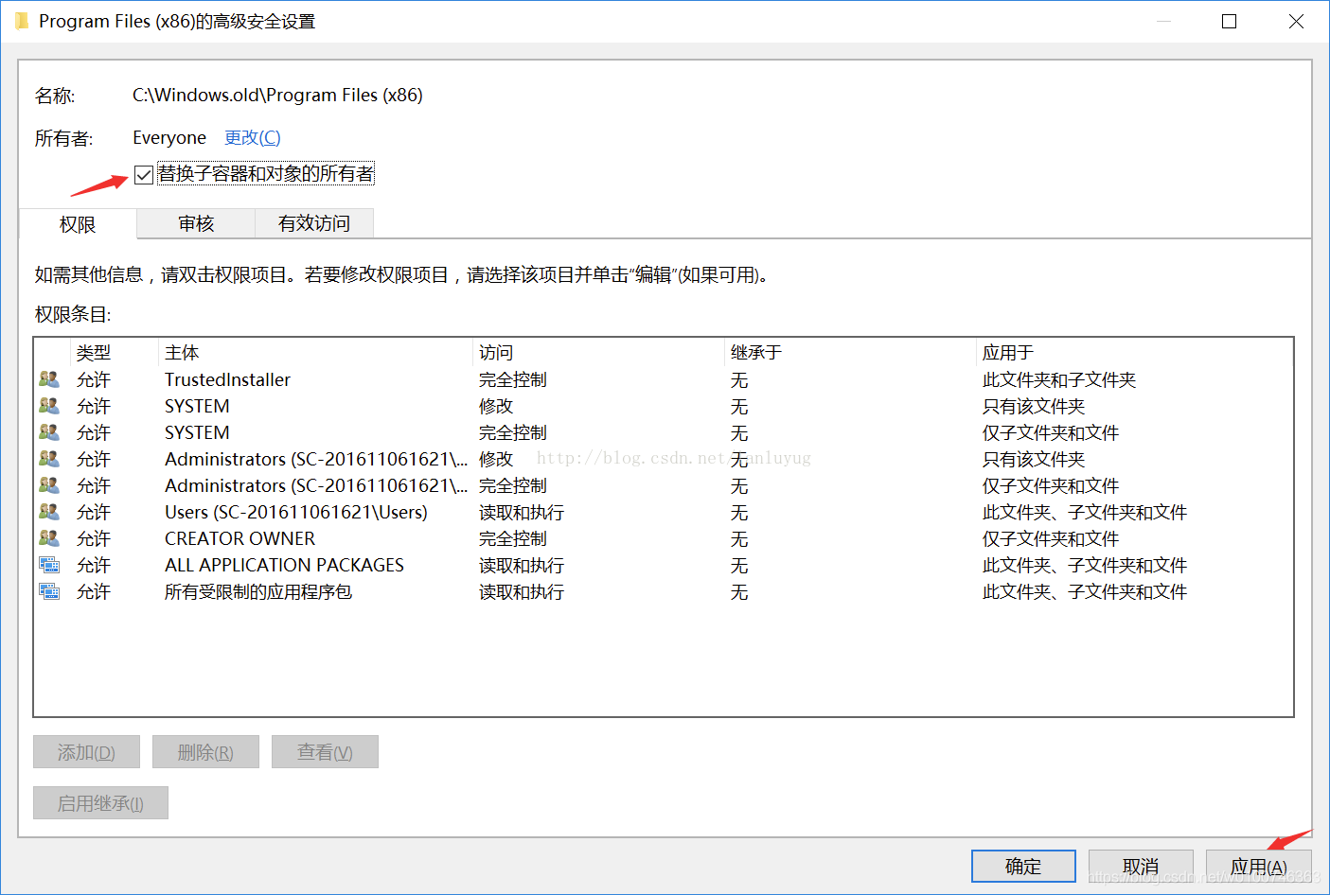The width and height of the screenshot is (1330, 895).
Task: Click the 取消 button
Action: coord(1141,866)
